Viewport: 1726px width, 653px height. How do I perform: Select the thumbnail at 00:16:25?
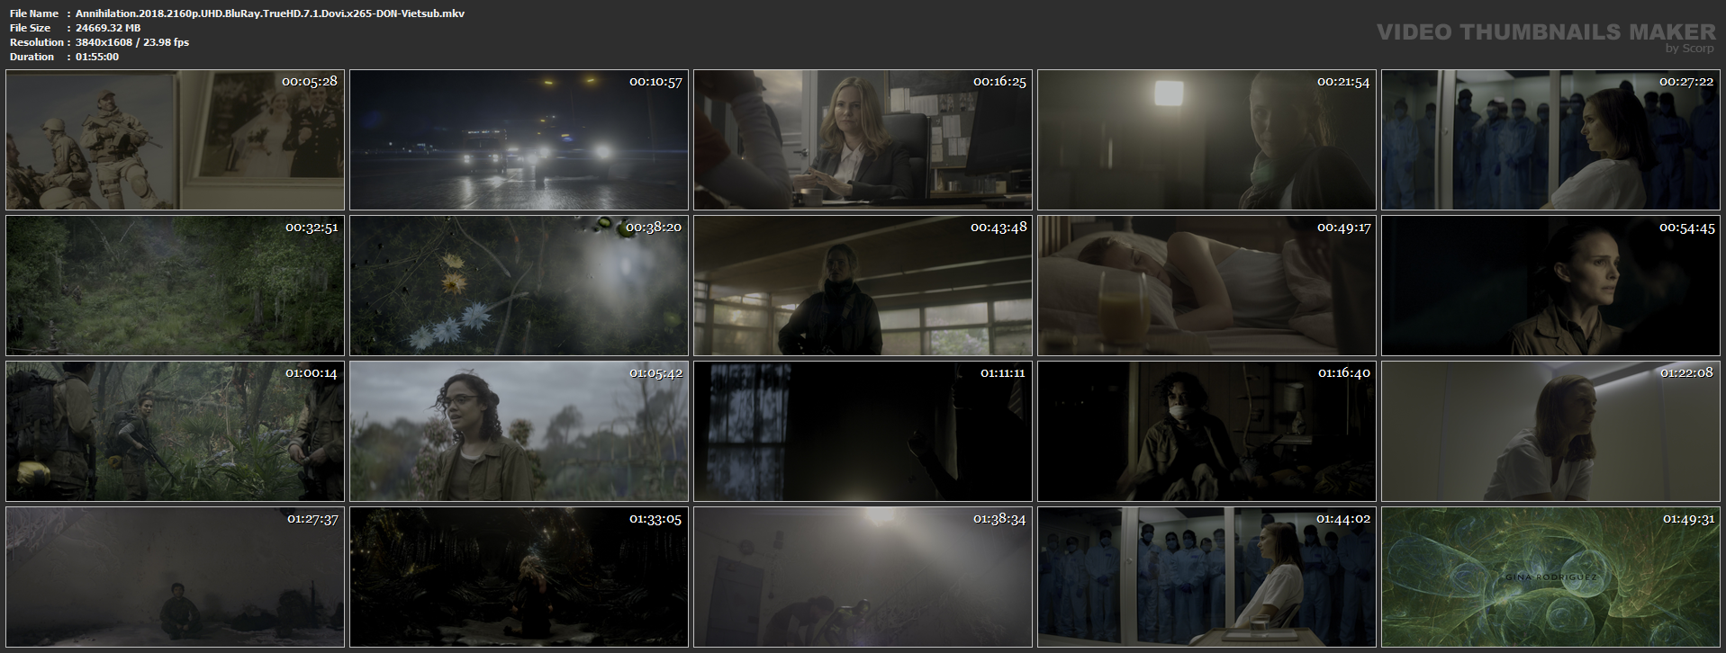[863, 139]
